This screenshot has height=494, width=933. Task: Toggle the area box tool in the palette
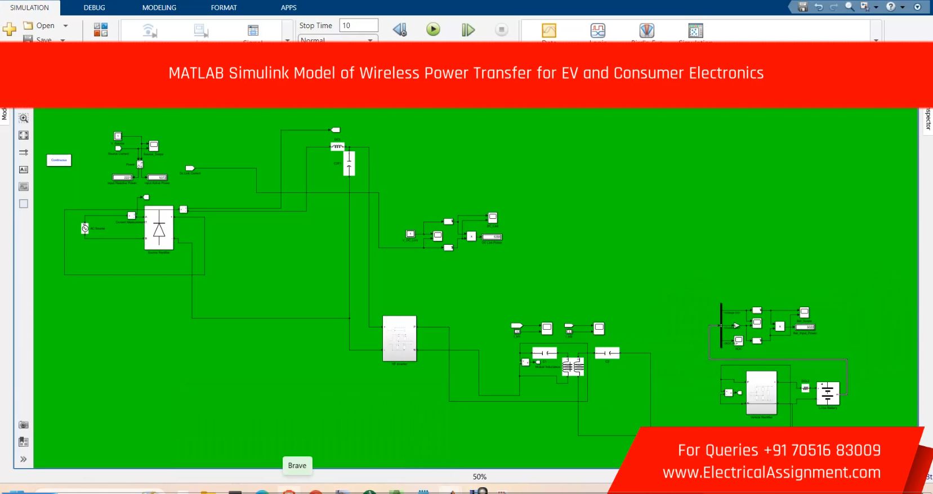tap(24, 204)
